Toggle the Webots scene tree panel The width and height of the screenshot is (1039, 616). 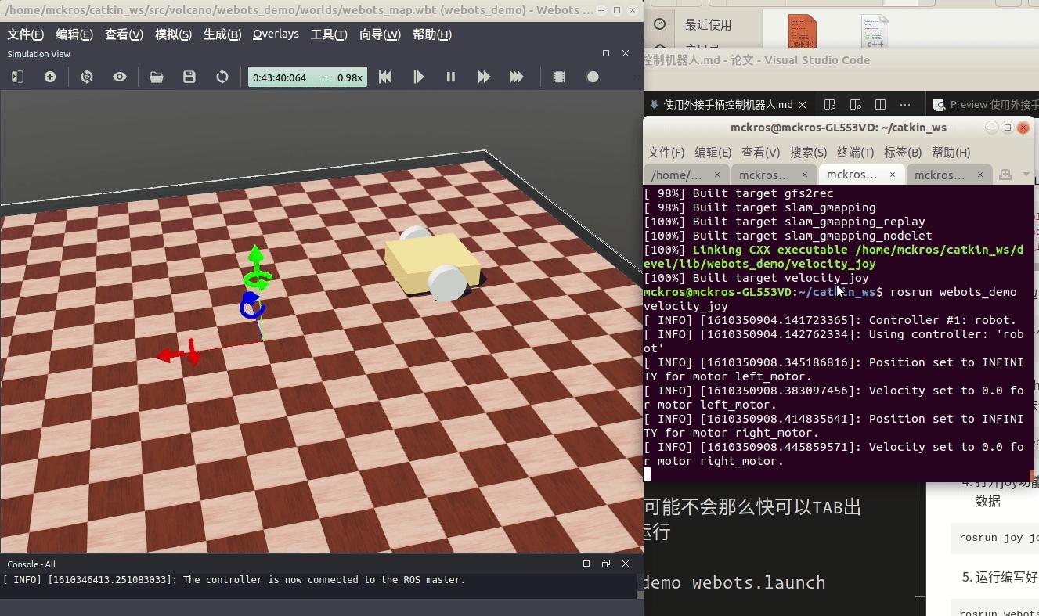click(16, 76)
